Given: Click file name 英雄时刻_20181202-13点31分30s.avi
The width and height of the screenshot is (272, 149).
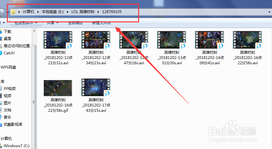Looking at the screenshot, I should tap(172, 58).
